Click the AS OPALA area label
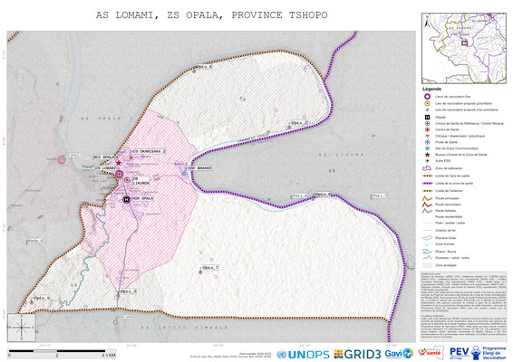This screenshot has width=513, height=362. click(107, 119)
